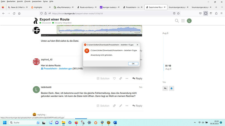Open the Lesezeichen menu
225x126 pixels.
[x=37, y=1]
